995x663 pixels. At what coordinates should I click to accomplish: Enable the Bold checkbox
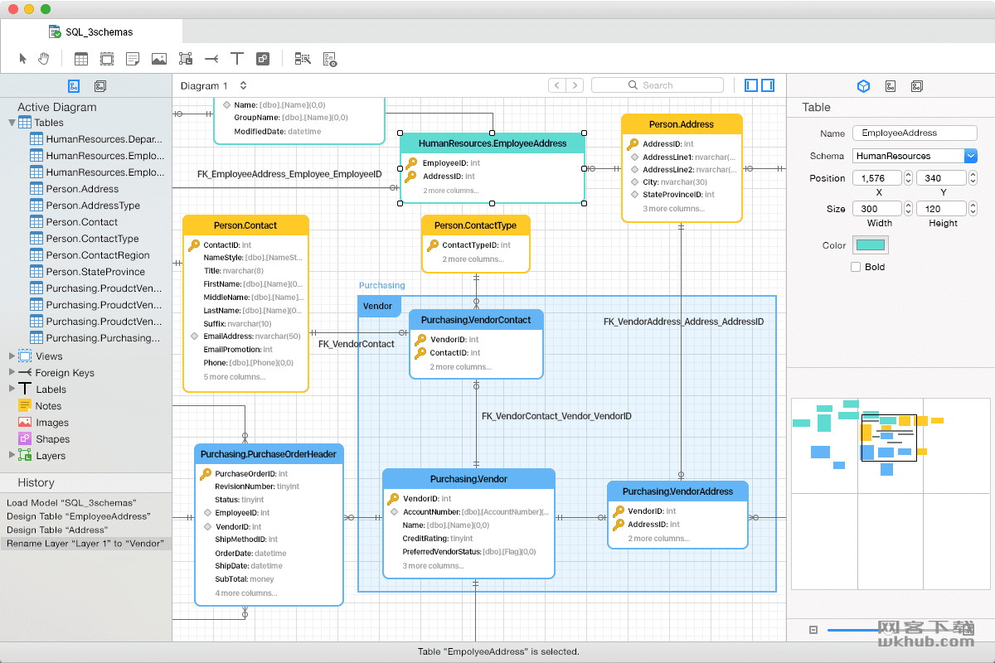(x=856, y=267)
